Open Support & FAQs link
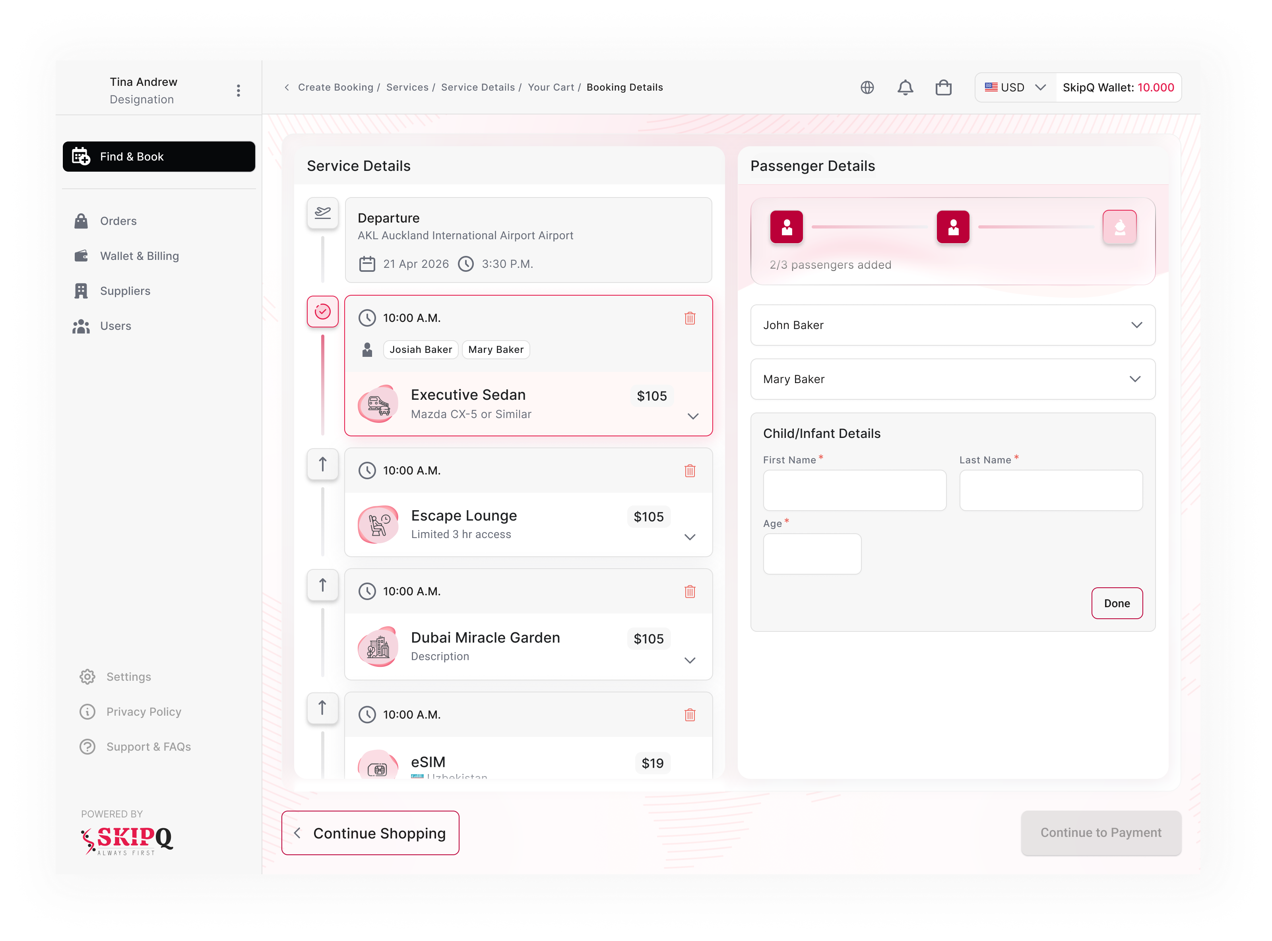The height and width of the screenshot is (941, 1272). point(135,746)
